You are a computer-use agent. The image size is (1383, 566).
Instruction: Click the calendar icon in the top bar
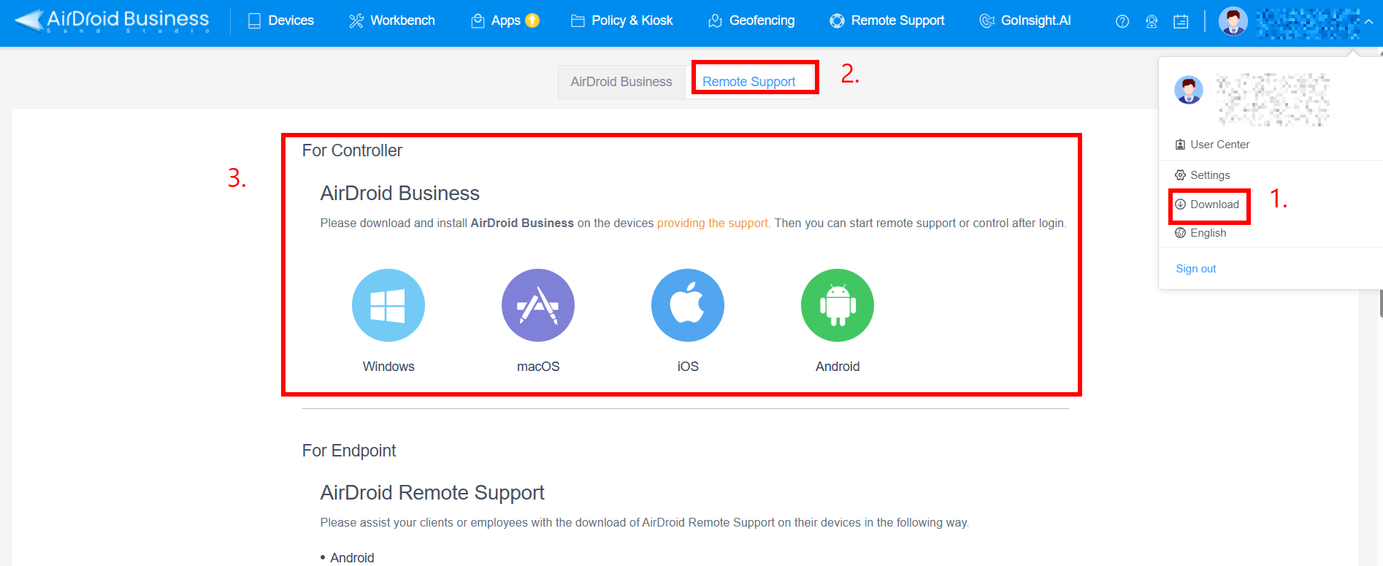point(1181,22)
